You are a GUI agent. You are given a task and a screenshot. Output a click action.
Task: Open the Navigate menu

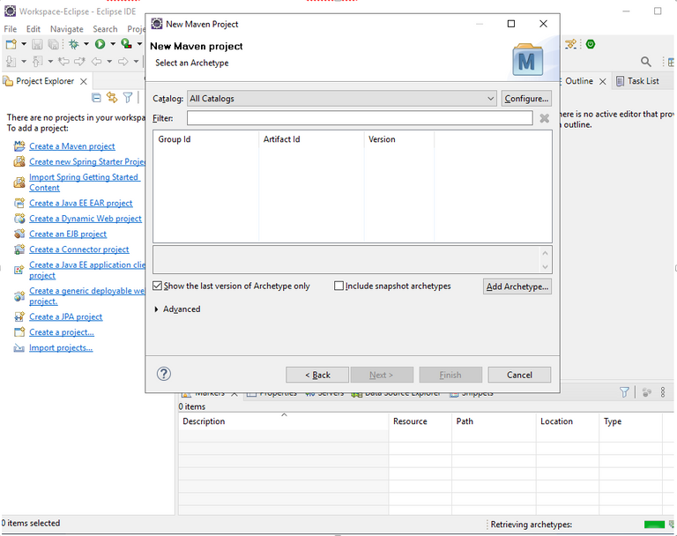[x=66, y=29]
